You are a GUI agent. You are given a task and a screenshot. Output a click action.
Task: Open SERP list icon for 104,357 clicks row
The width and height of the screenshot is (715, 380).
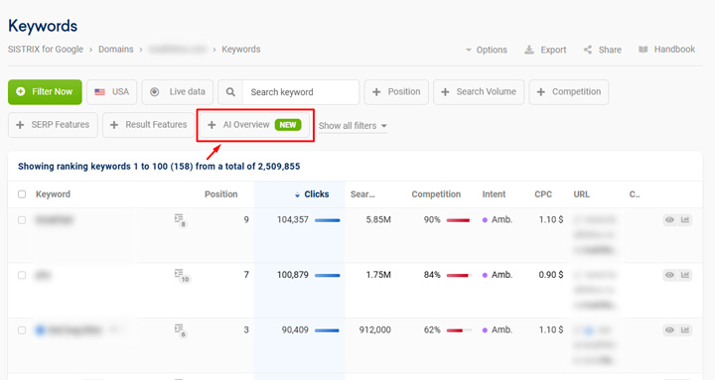coord(180,220)
